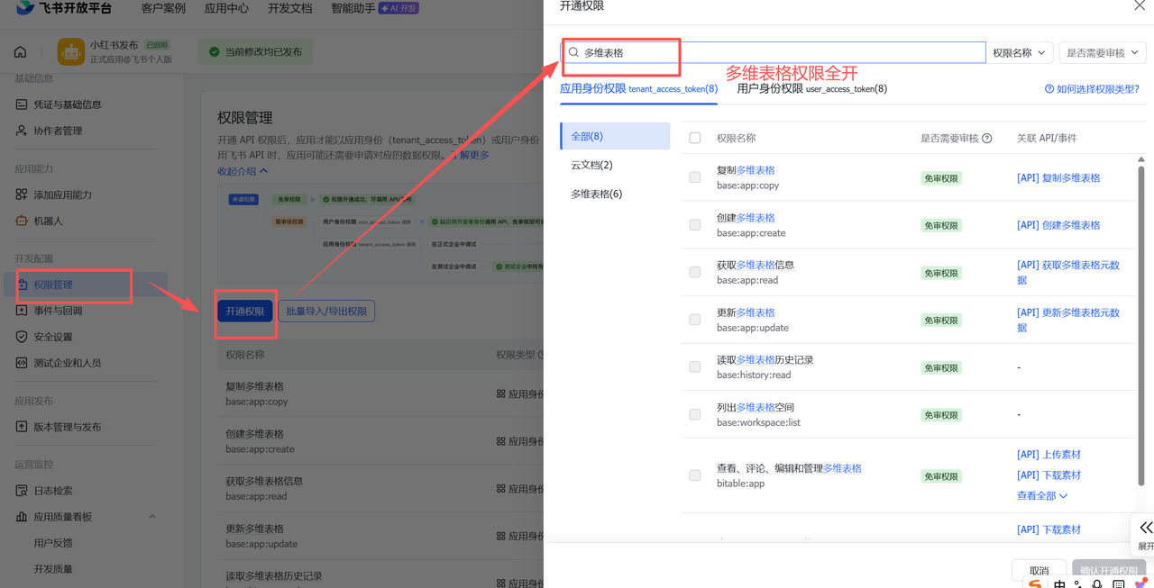Viewport: 1154px width, 588px height.
Task: Click the 了解更多 link in description
Action: click(470, 155)
